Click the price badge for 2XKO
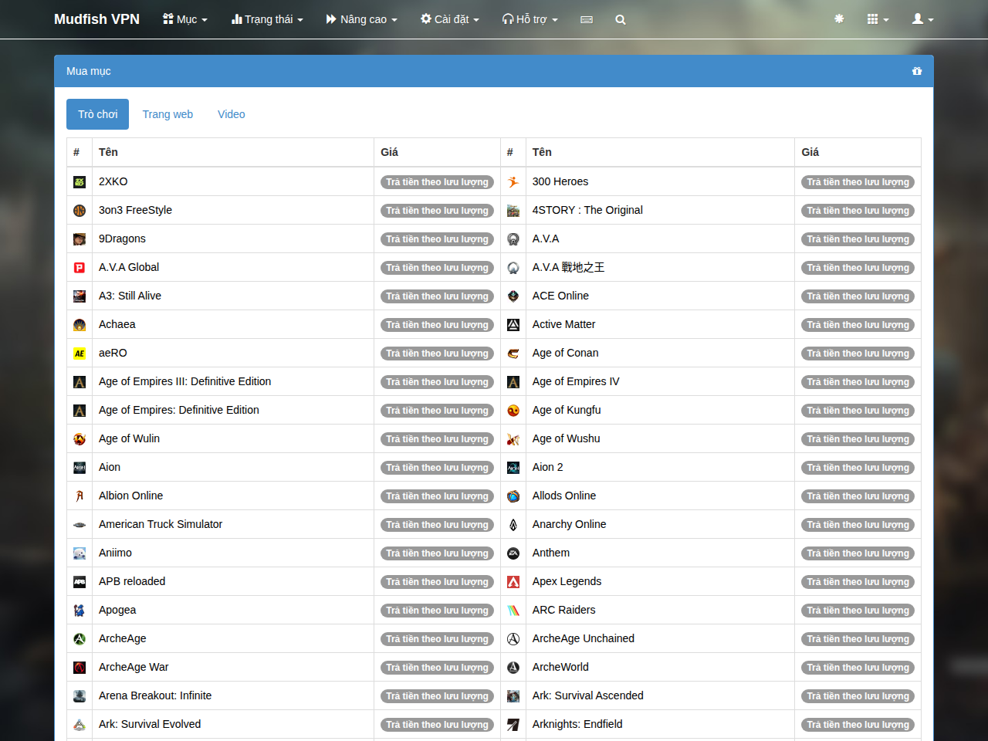Image resolution: width=988 pixels, height=741 pixels. tap(438, 182)
